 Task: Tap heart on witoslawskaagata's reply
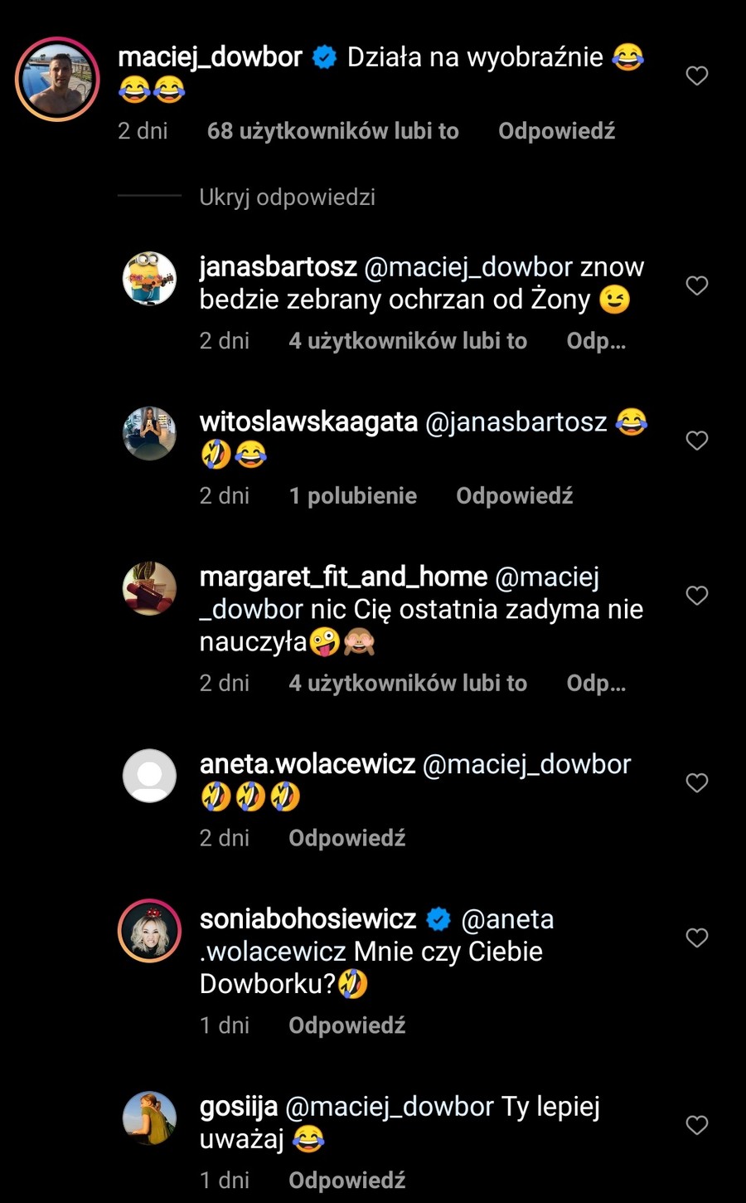[x=697, y=441]
